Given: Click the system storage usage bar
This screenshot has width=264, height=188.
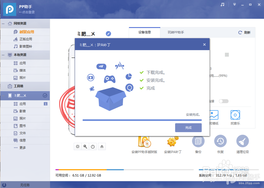Looking at the screenshot, I should tap(229, 169).
